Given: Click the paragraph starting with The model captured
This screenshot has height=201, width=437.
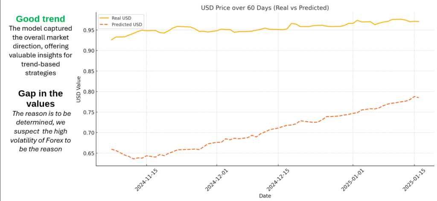Looking at the screenshot, I should coord(41,51).
